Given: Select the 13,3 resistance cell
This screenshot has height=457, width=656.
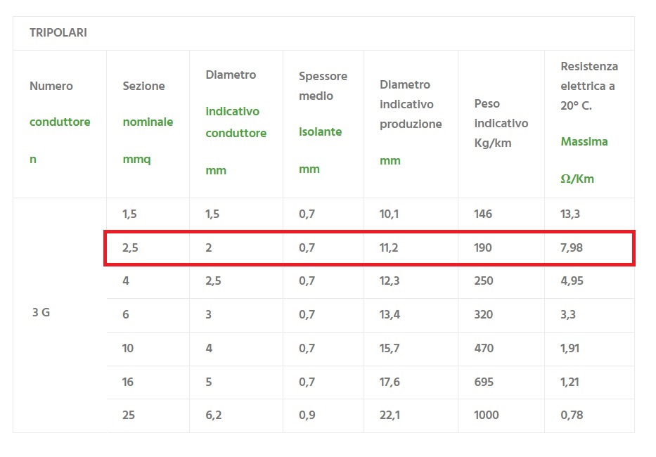Looking at the screenshot, I should pos(570,214).
